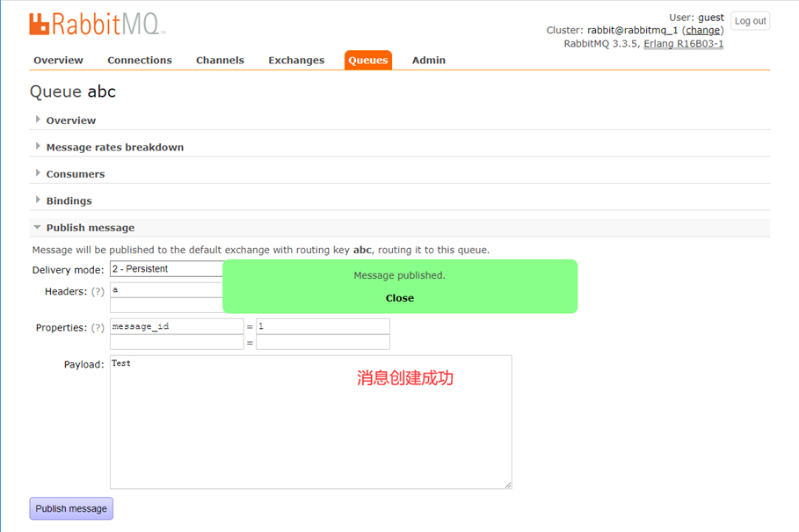Click the 'Message published.' notification text
The image size is (799, 532).
coord(399,276)
